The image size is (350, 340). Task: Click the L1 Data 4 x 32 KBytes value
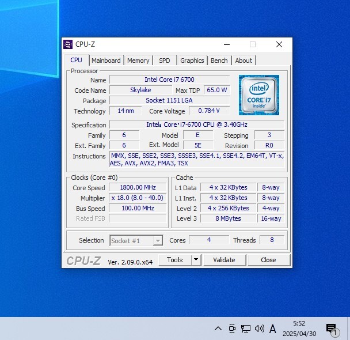pyautogui.click(x=228, y=187)
